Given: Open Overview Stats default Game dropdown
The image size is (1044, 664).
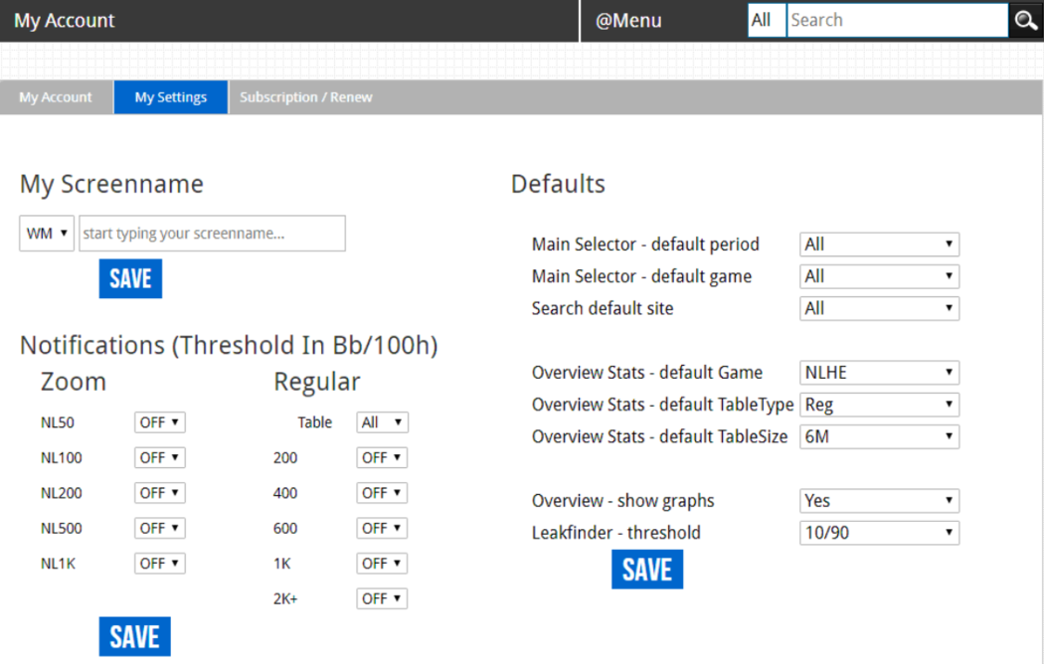Looking at the screenshot, I should (x=879, y=373).
